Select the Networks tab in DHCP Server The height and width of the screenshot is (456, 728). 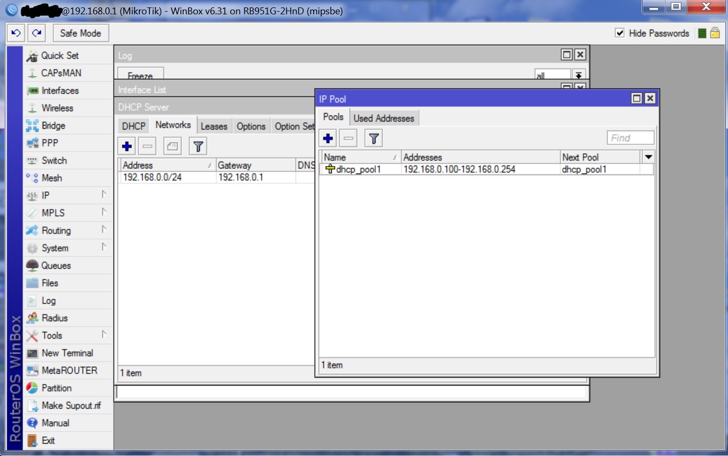pos(173,125)
